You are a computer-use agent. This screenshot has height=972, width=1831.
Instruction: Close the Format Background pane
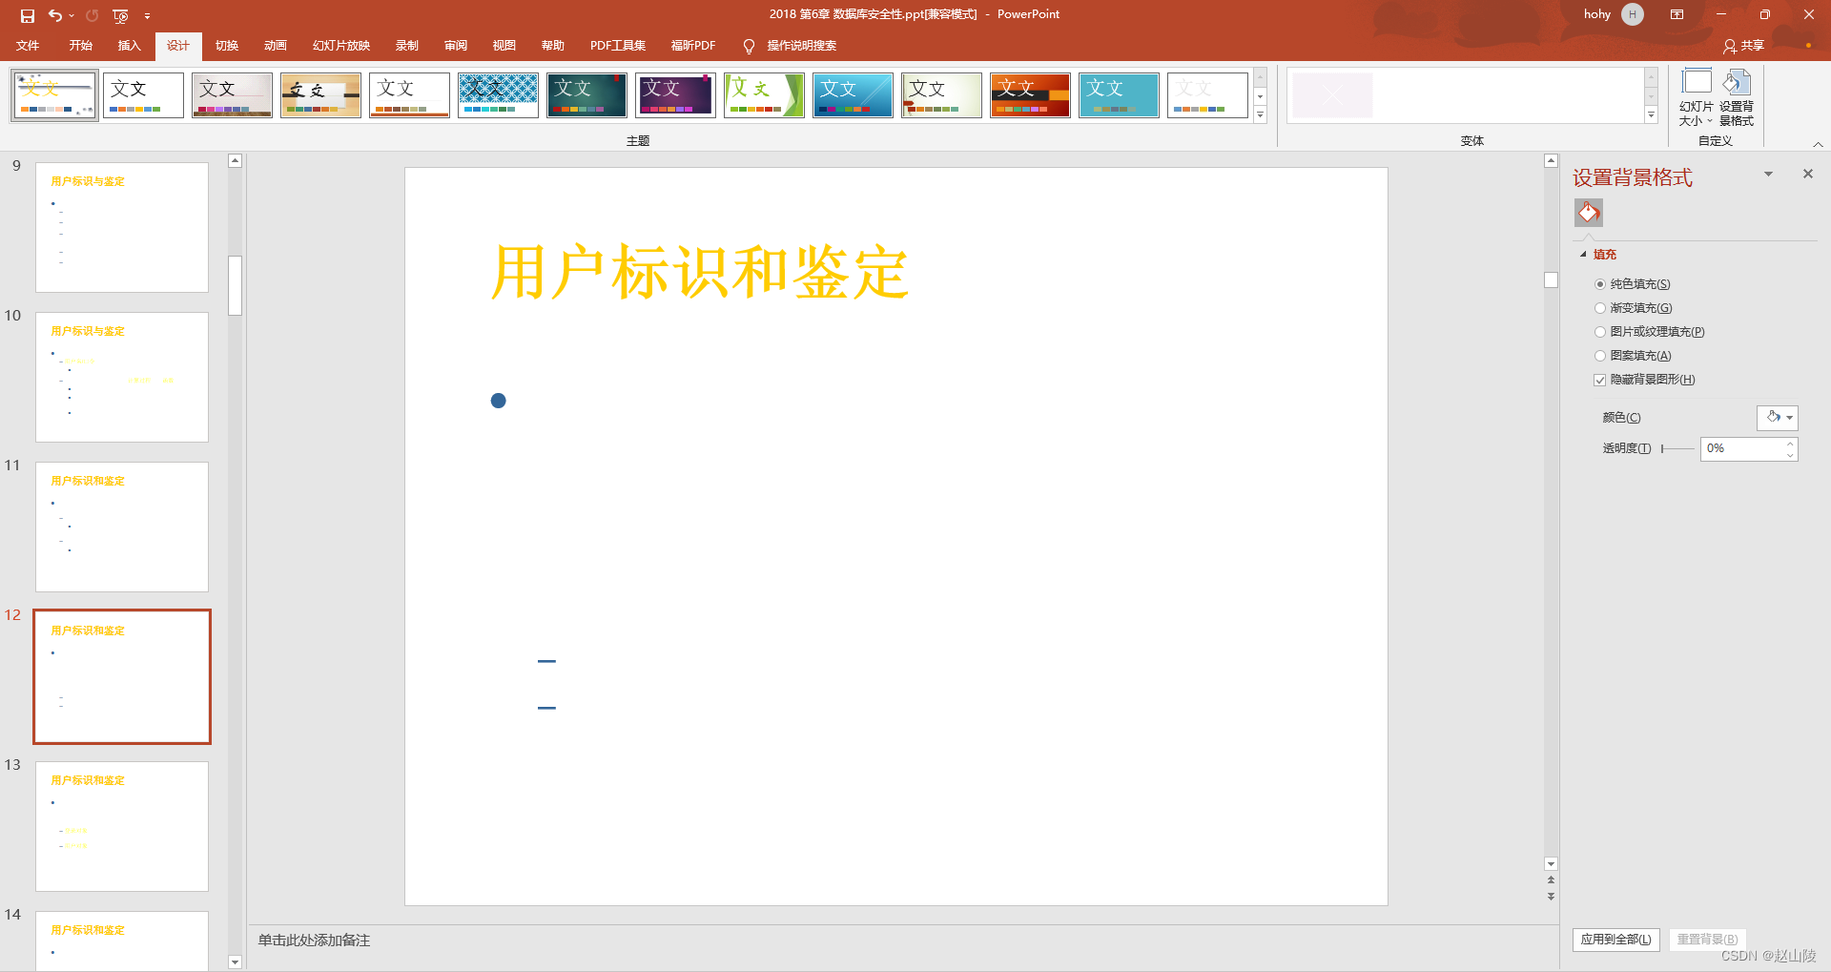[x=1807, y=174]
